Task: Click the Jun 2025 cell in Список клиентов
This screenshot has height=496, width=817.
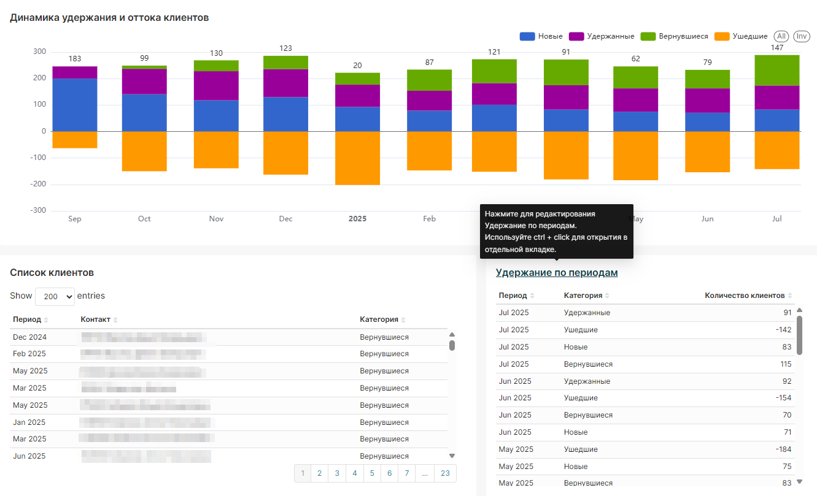Action: coord(29,456)
